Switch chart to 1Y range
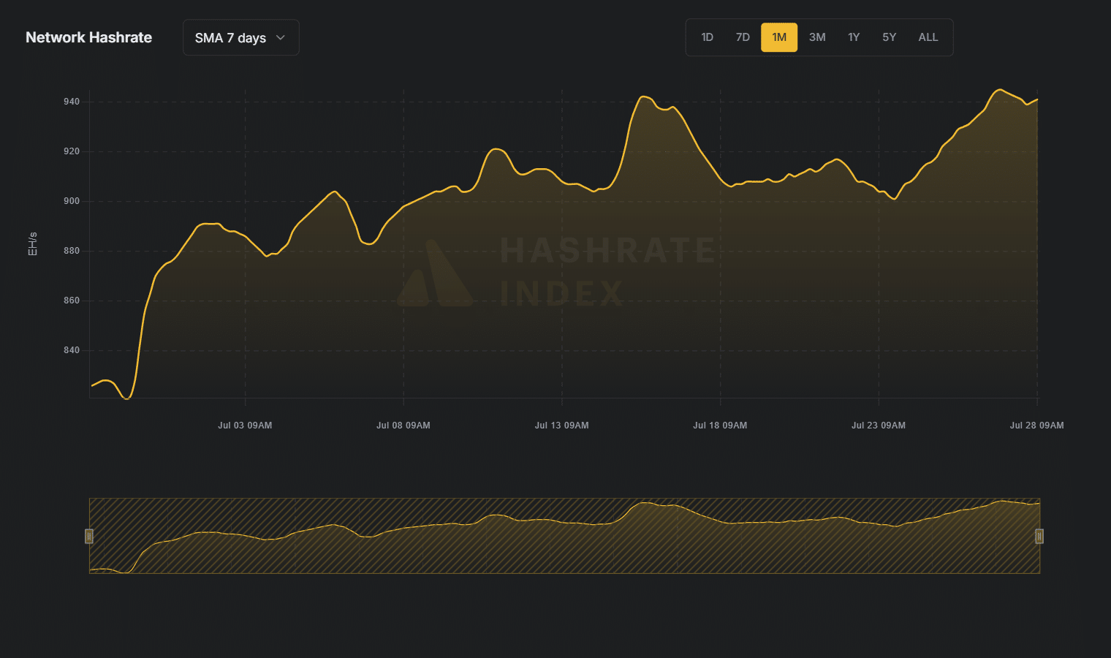Viewport: 1111px width, 658px height. [x=854, y=37]
